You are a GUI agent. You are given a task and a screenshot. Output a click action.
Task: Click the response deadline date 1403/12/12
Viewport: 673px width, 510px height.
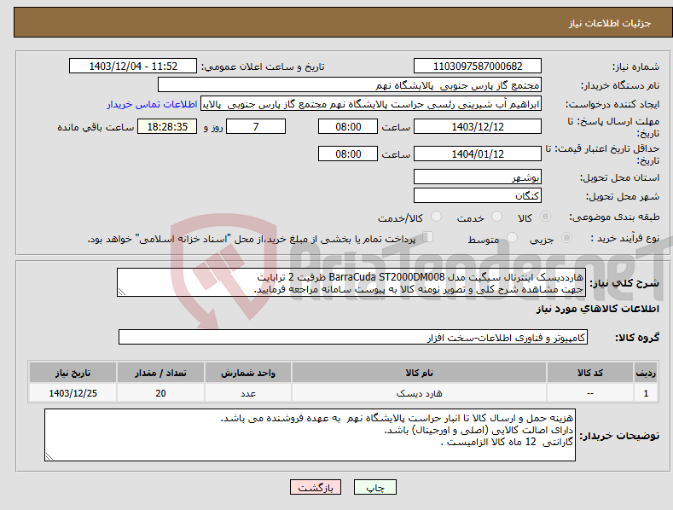tap(478, 126)
